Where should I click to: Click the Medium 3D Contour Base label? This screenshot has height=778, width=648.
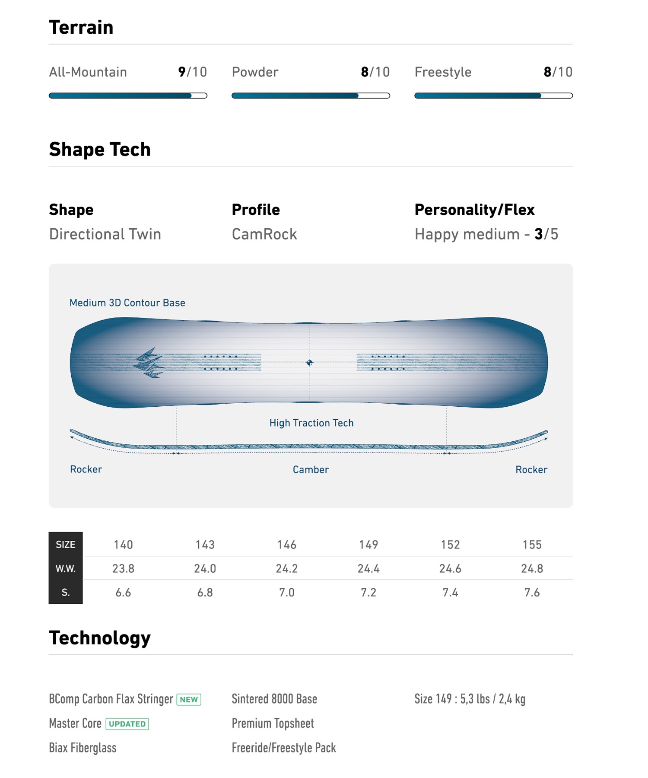tap(127, 303)
